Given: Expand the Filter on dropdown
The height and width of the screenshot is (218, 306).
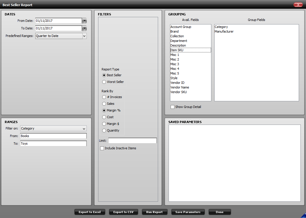Looking at the screenshot, I should point(84,129).
